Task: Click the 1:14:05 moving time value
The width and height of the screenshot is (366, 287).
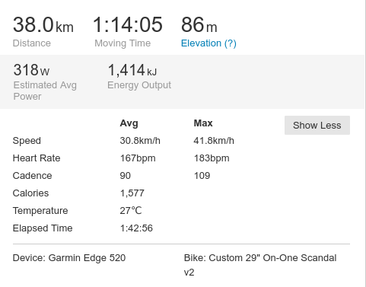Action: [128, 24]
